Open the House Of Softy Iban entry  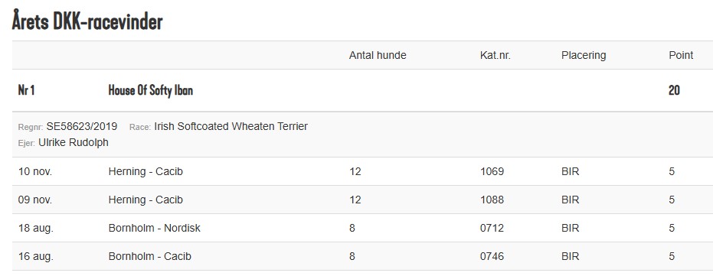click(x=151, y=90)
